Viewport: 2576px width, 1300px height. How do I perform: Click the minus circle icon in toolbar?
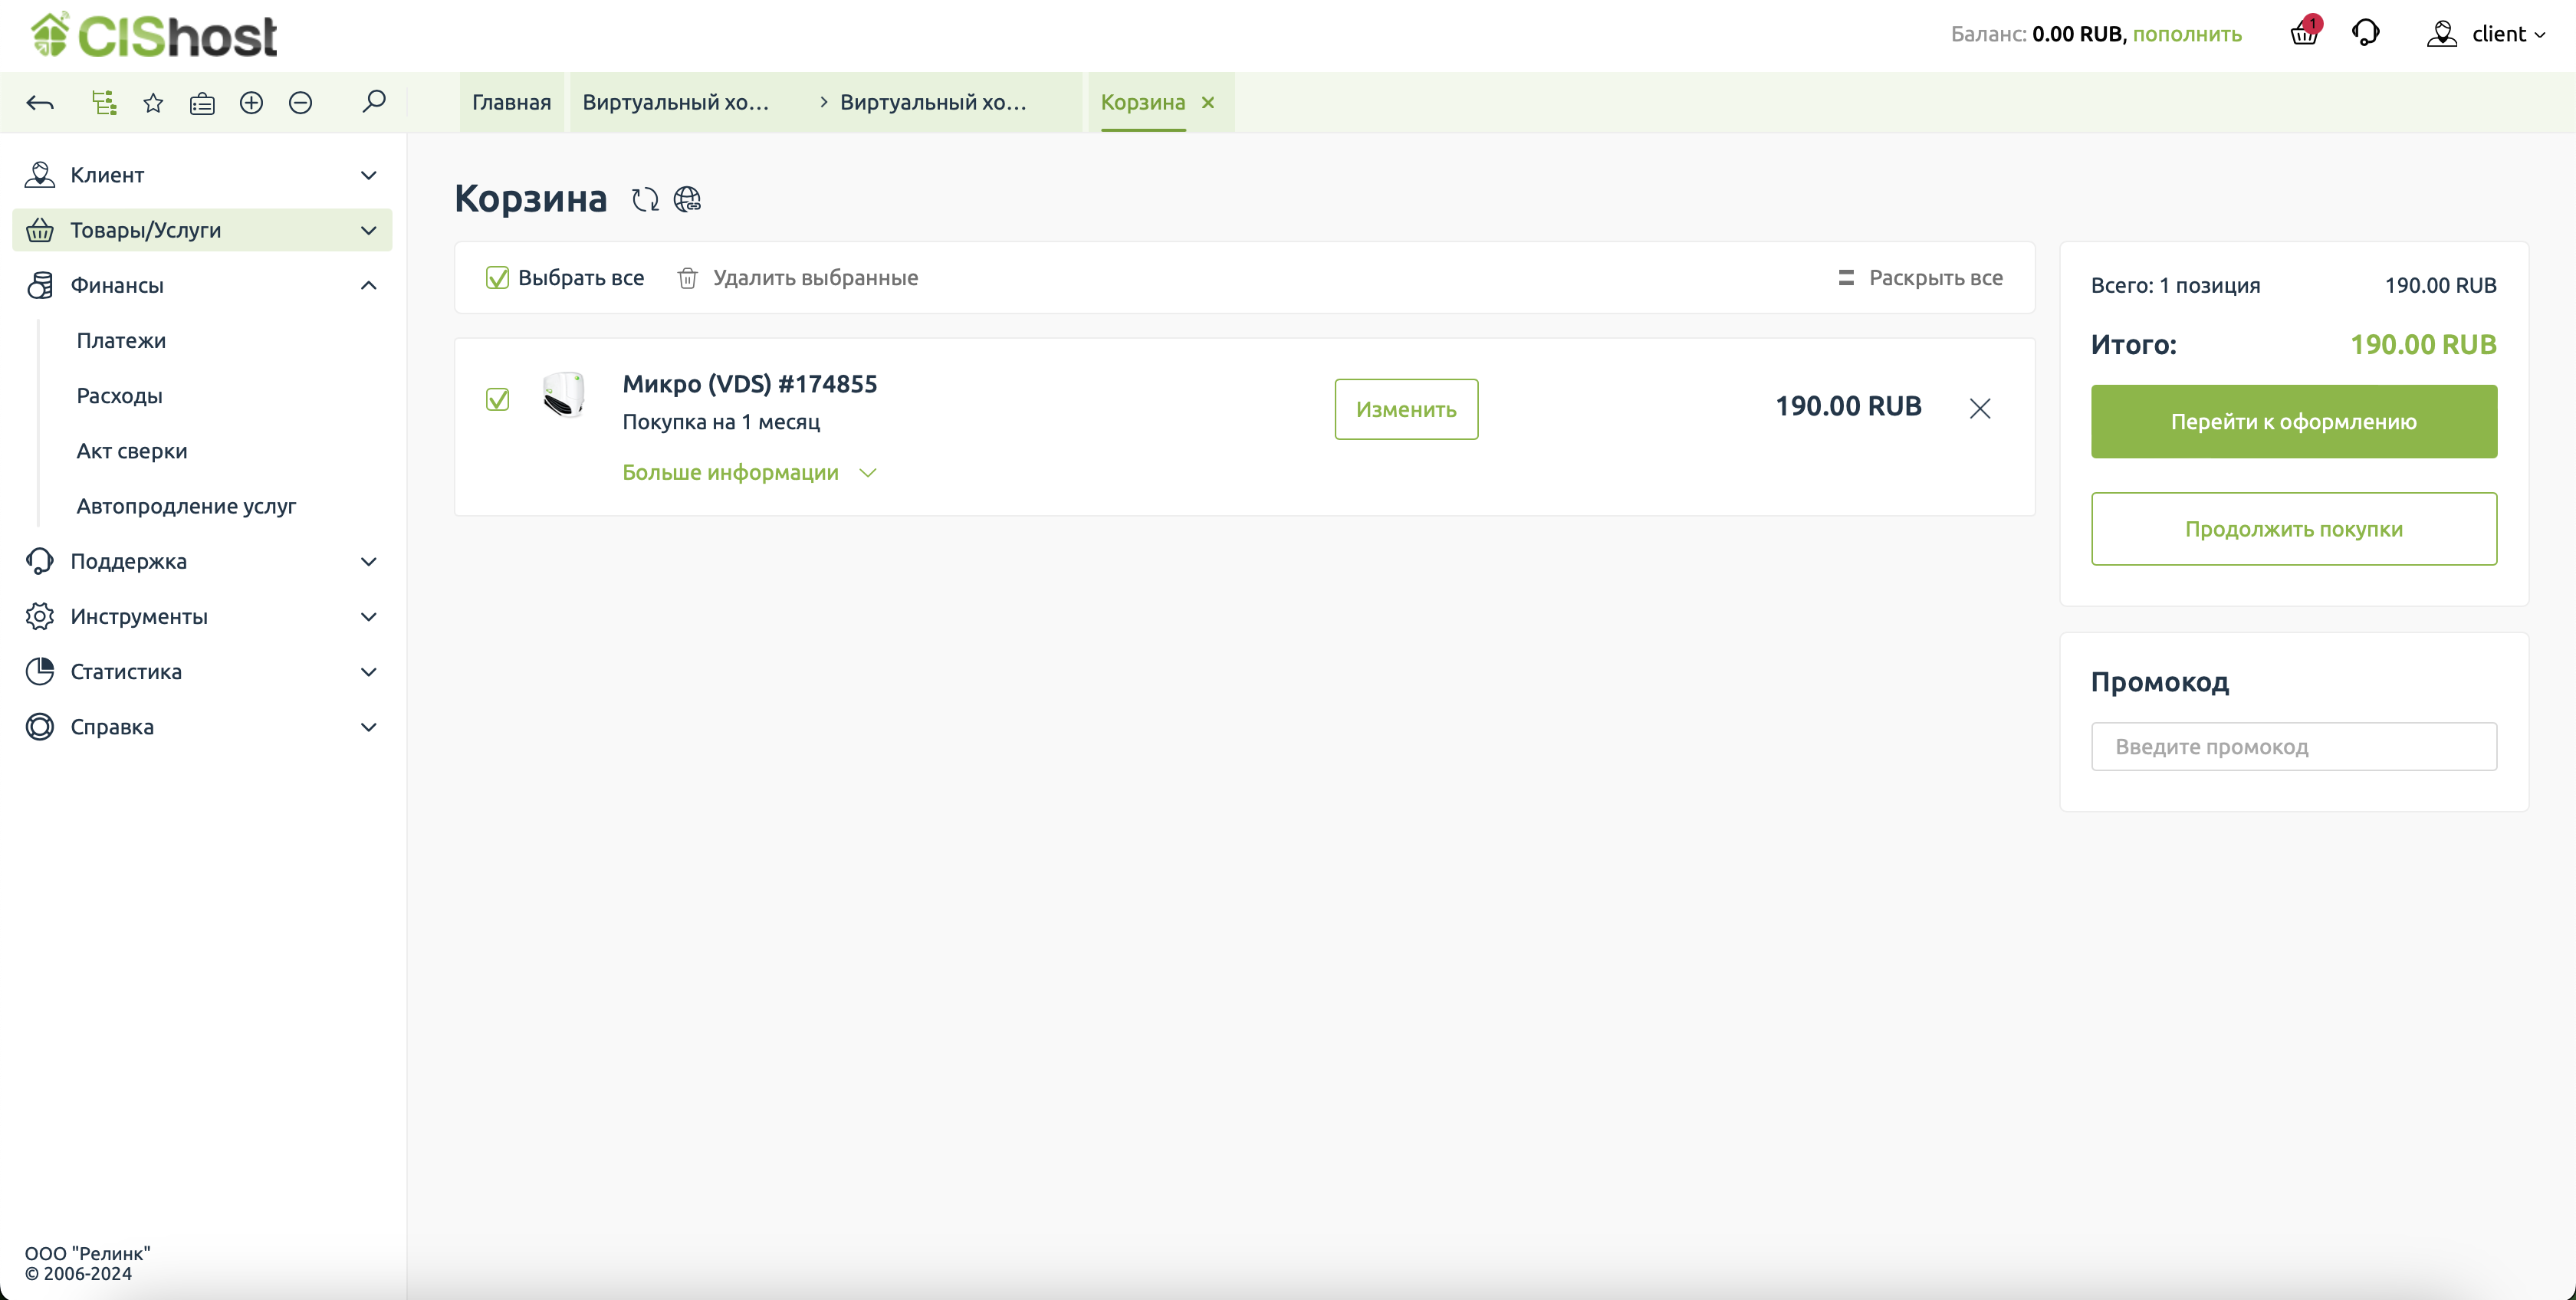300,102
